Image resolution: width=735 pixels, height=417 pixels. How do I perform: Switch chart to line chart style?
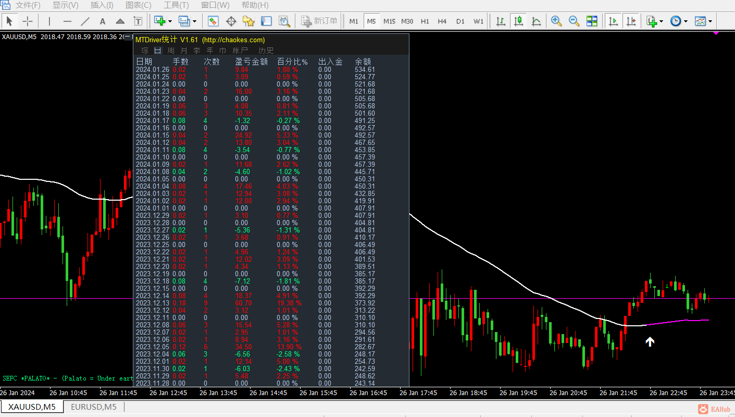[536, 21]
